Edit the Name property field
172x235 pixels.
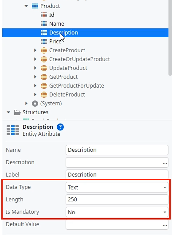coord(117,150)
